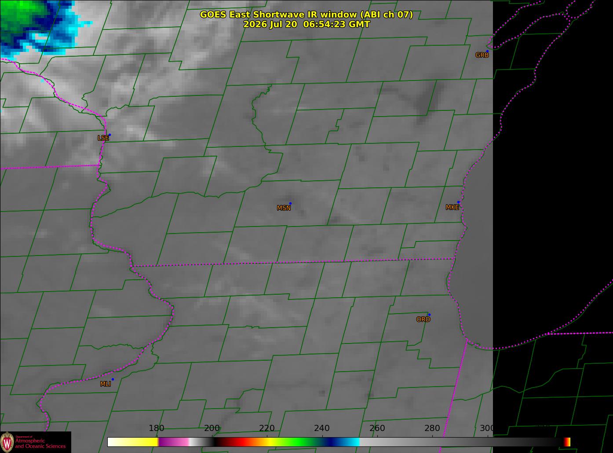Click the LSE station marker label
Image resolution: width=613 pixels, height=453 pixels.
point(103,138)
